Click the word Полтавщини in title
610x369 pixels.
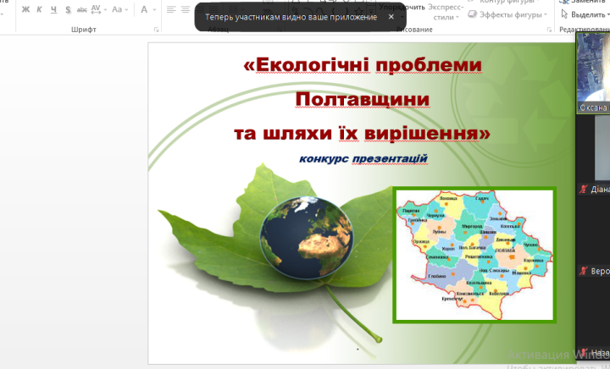click(x=363, y=99)
